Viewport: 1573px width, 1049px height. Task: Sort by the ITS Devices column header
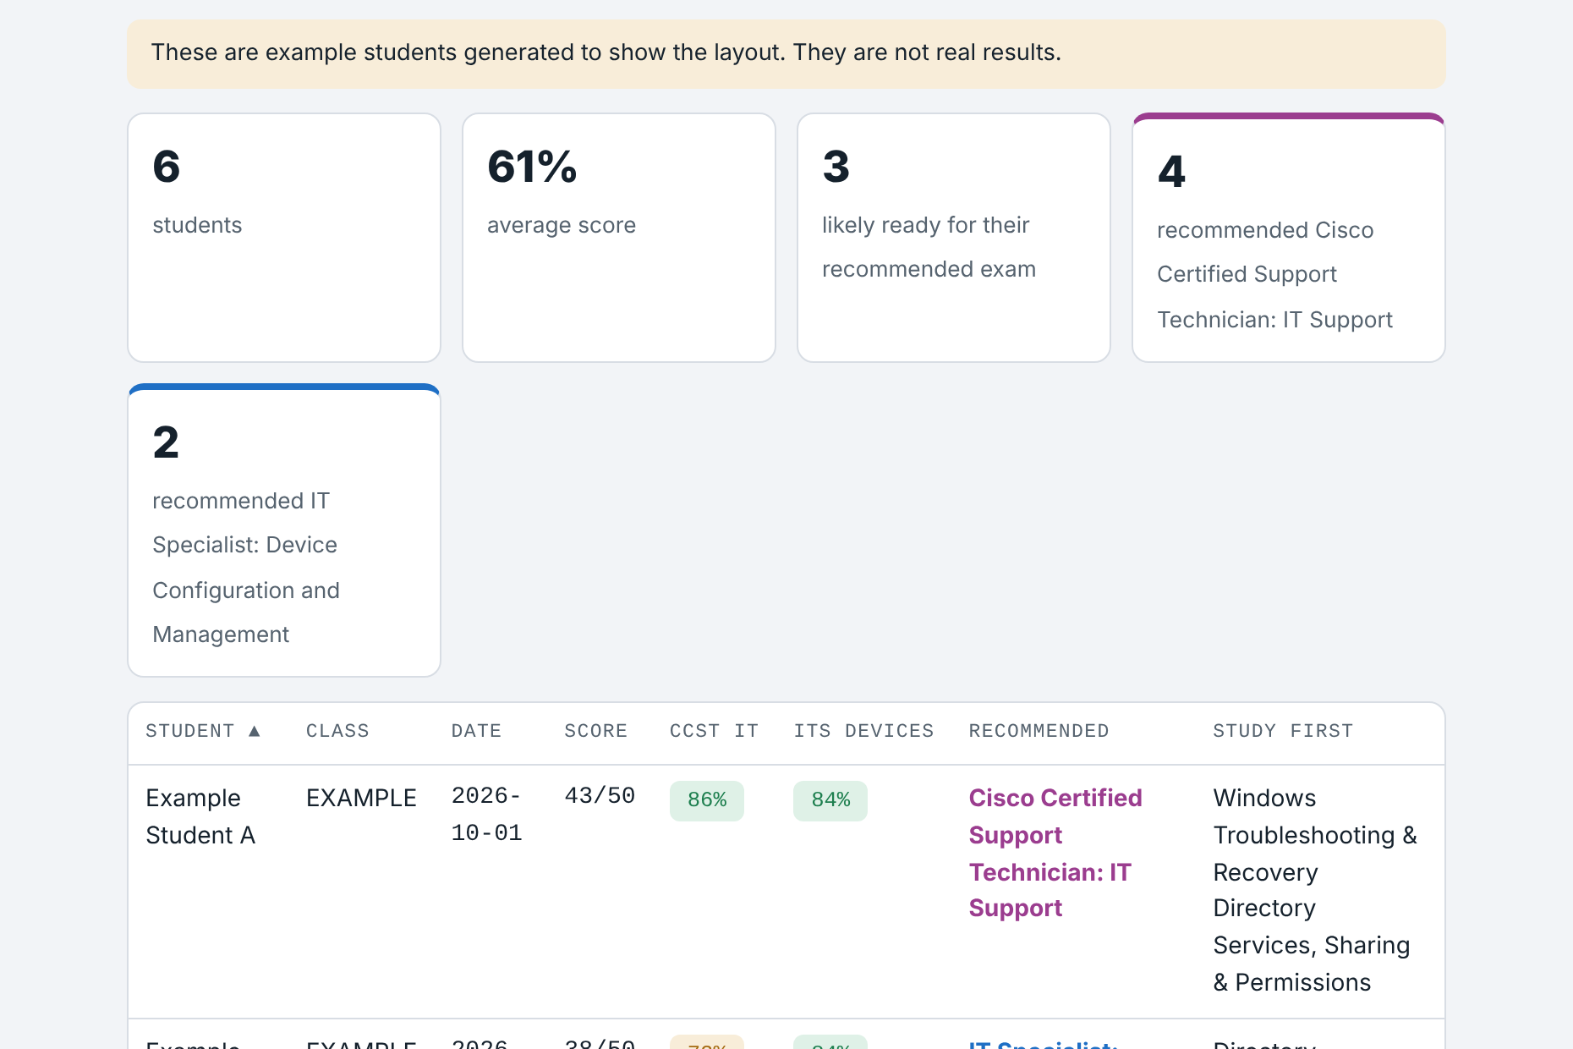(863, 731)
